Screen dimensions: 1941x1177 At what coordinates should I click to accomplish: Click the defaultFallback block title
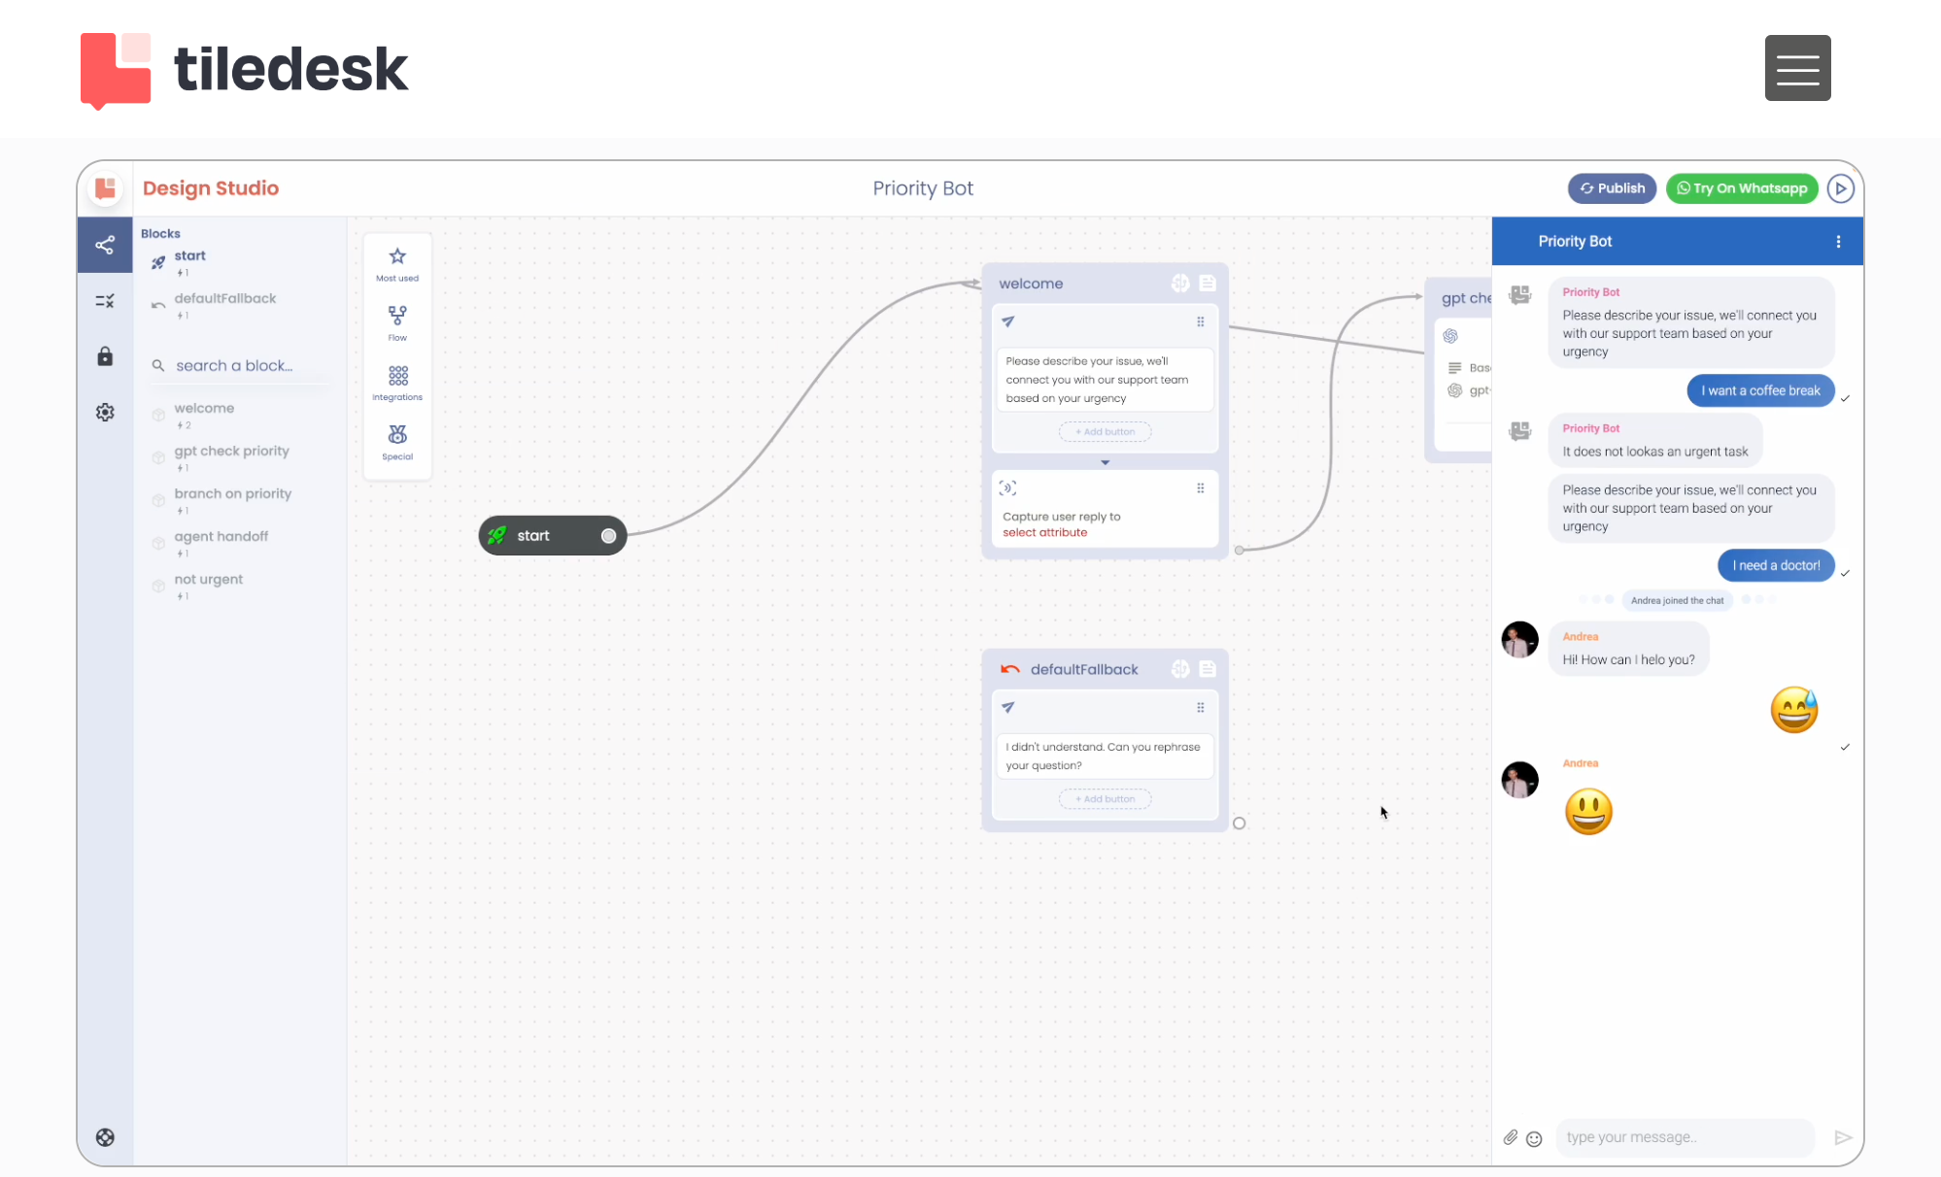(1084, 669)
